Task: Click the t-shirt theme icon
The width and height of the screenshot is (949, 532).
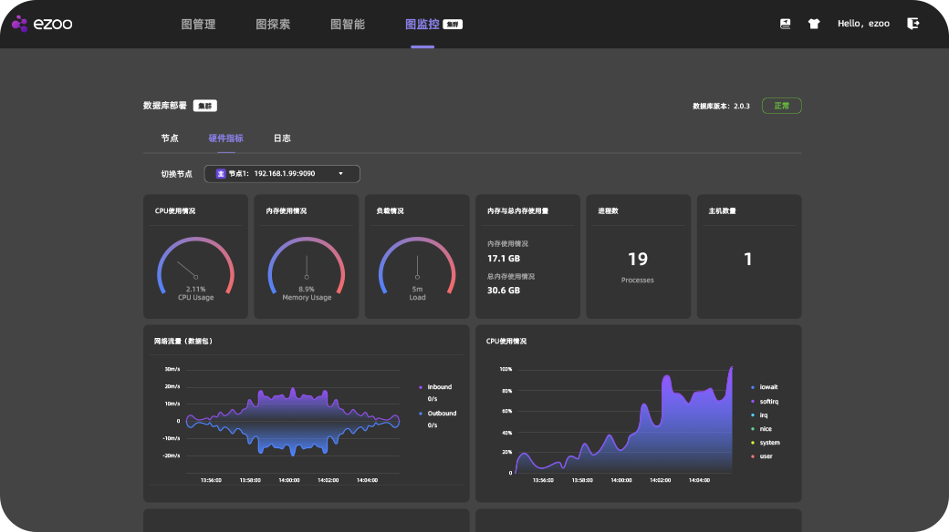Action: click(x=814, y=25)
